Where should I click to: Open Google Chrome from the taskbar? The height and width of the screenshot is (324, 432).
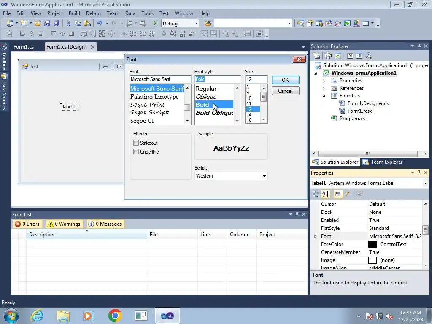(115, 316)
